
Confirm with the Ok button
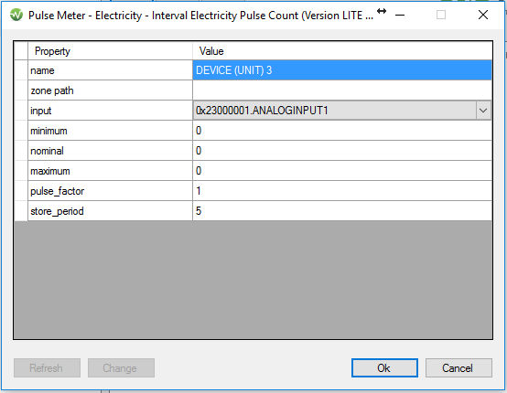coord(384,367)
